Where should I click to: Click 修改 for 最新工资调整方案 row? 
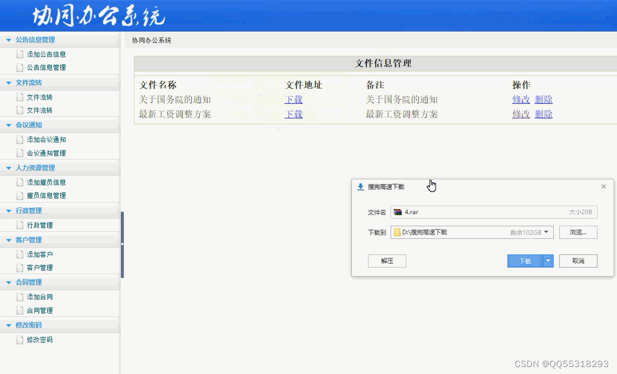pos(521,114)
